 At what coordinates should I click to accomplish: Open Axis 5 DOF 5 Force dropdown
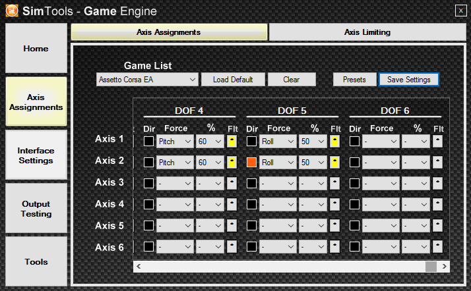pyautogui.click(x=278, y=225)
